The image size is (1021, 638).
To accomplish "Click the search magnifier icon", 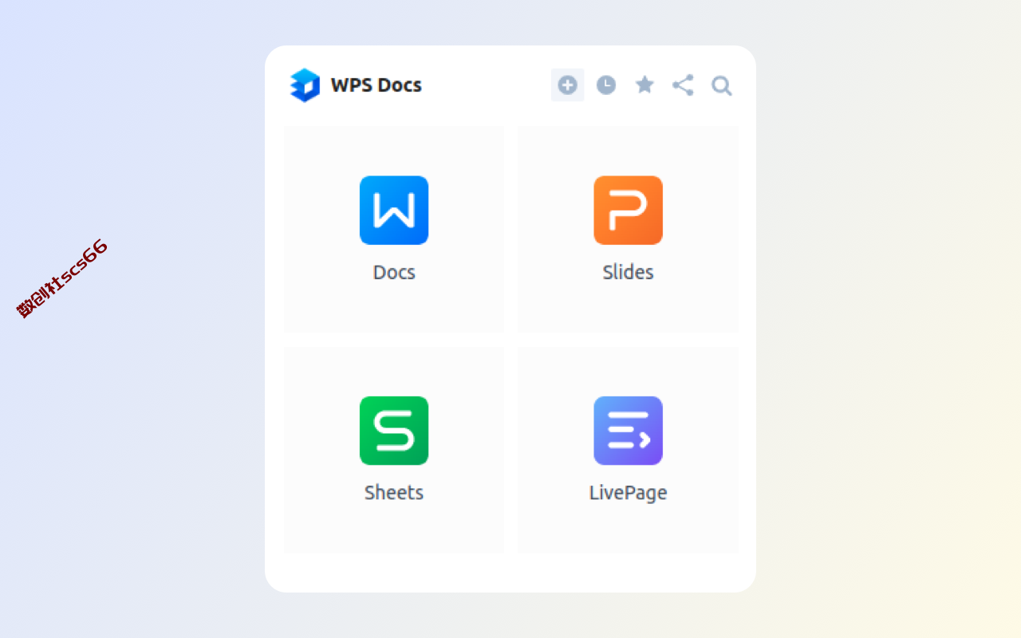I will [721, 85].
